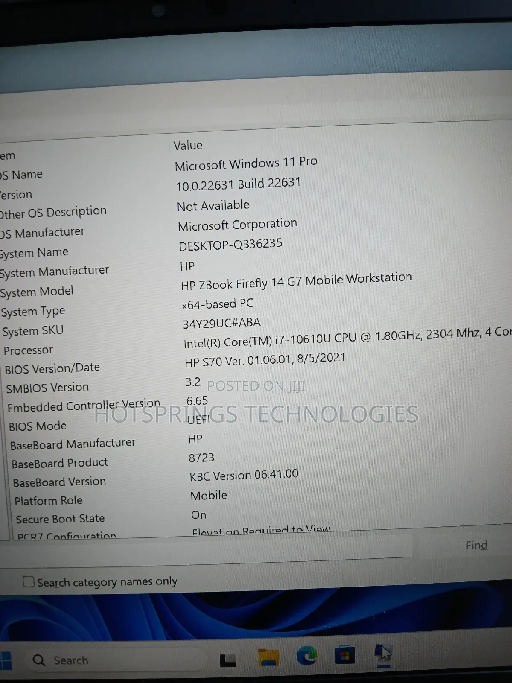Select the Processor row label
Screen dimensions: 512x683
coord(28,350)
